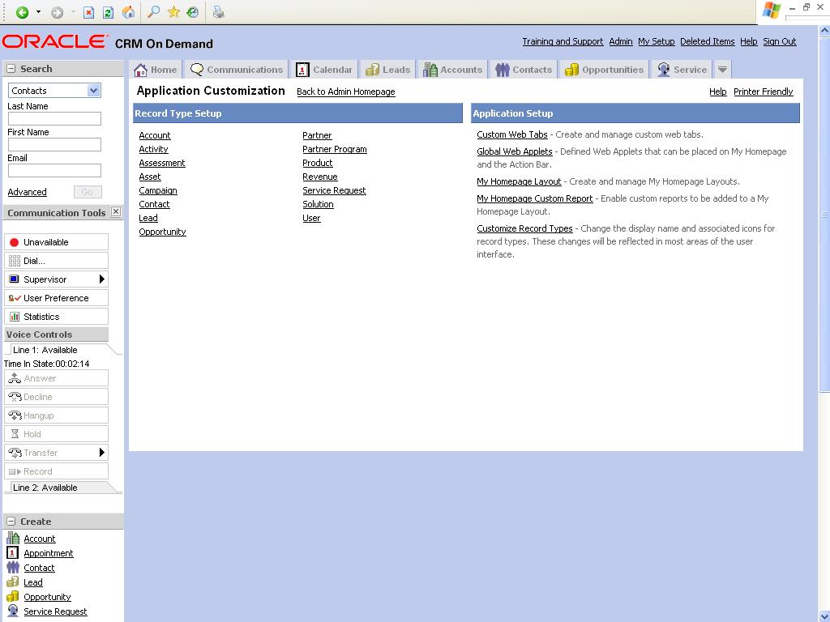Open Global Web Applets setup
The width and height of the screenshot is (830, 622).
(x=515, y=151)
